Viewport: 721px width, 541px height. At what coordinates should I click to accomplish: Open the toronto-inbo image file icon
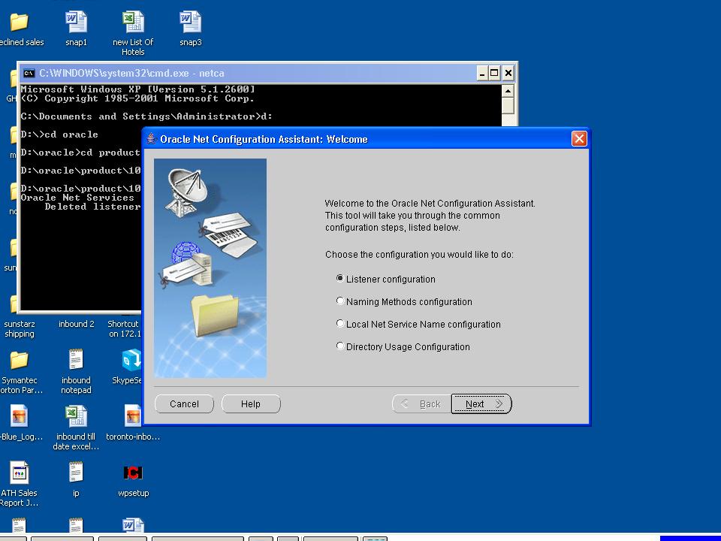133,416
